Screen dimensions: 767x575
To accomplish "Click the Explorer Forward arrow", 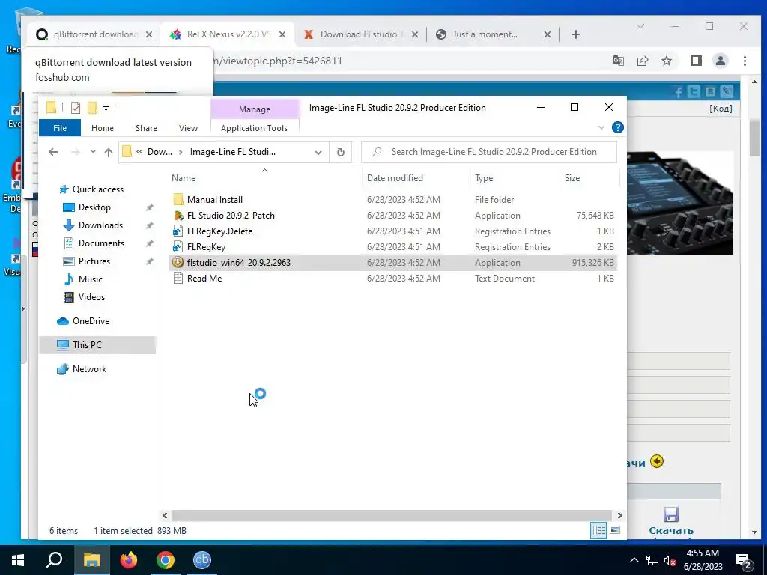I will 76,152.
